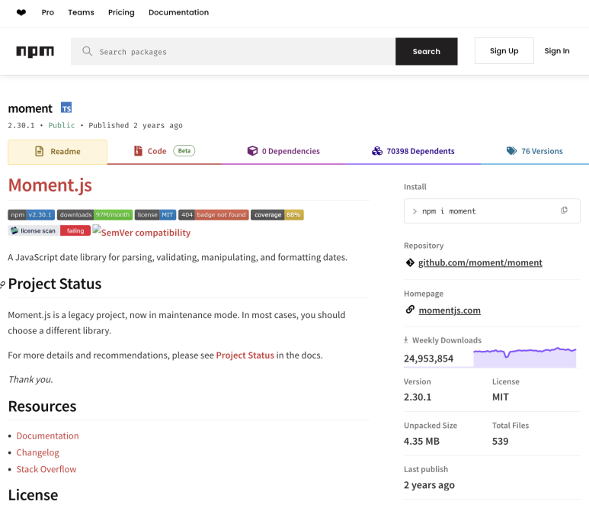Open the Teams menu item
Screen dimensions: 589x508
(x=81, y=12)
